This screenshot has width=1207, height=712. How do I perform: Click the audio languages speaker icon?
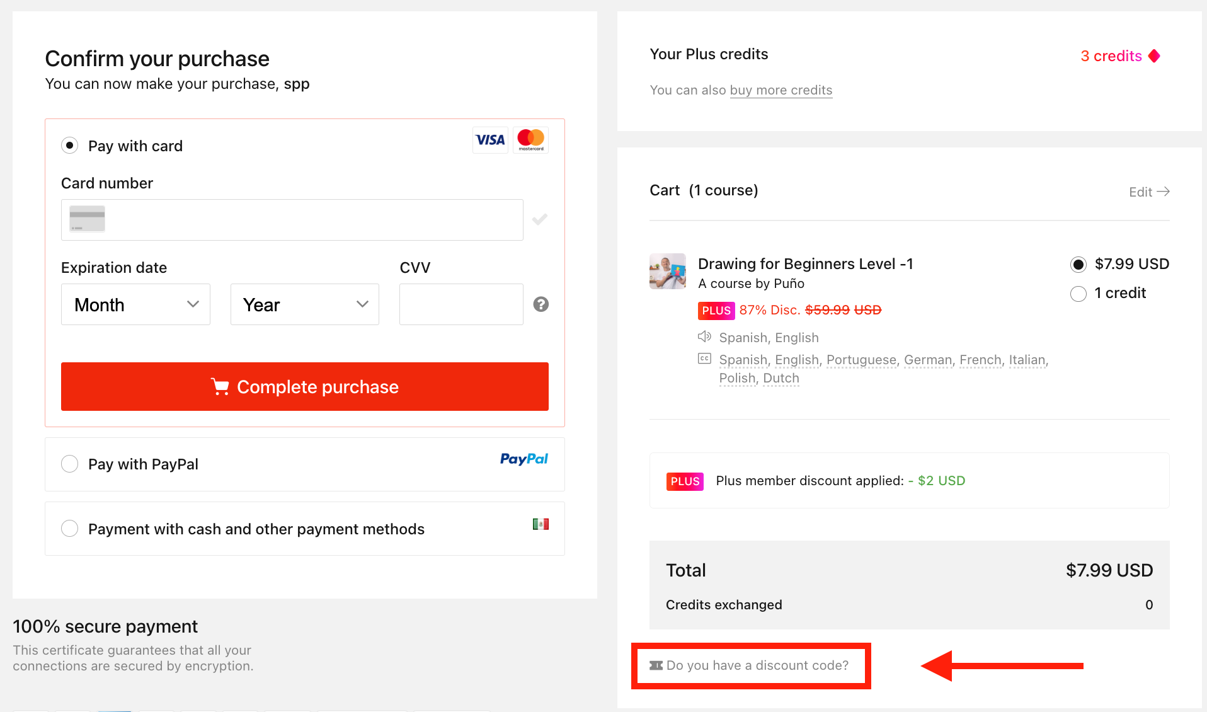tap(704, 336)
